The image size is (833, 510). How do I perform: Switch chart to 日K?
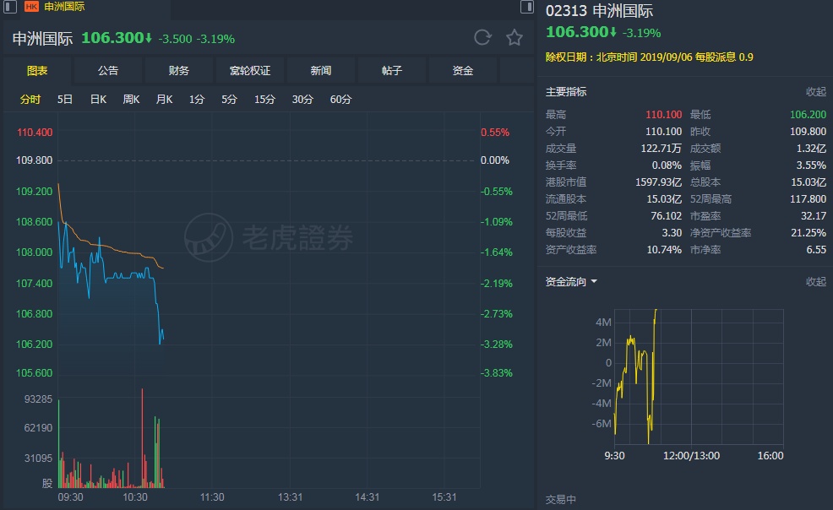pyautogui.click(x=98, y=100)
